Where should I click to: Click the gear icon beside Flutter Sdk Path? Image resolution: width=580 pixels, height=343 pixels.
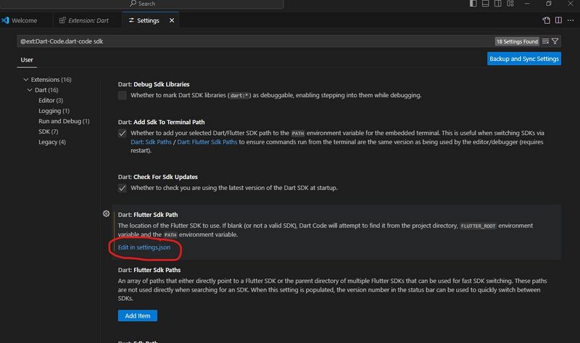(106, 213)
